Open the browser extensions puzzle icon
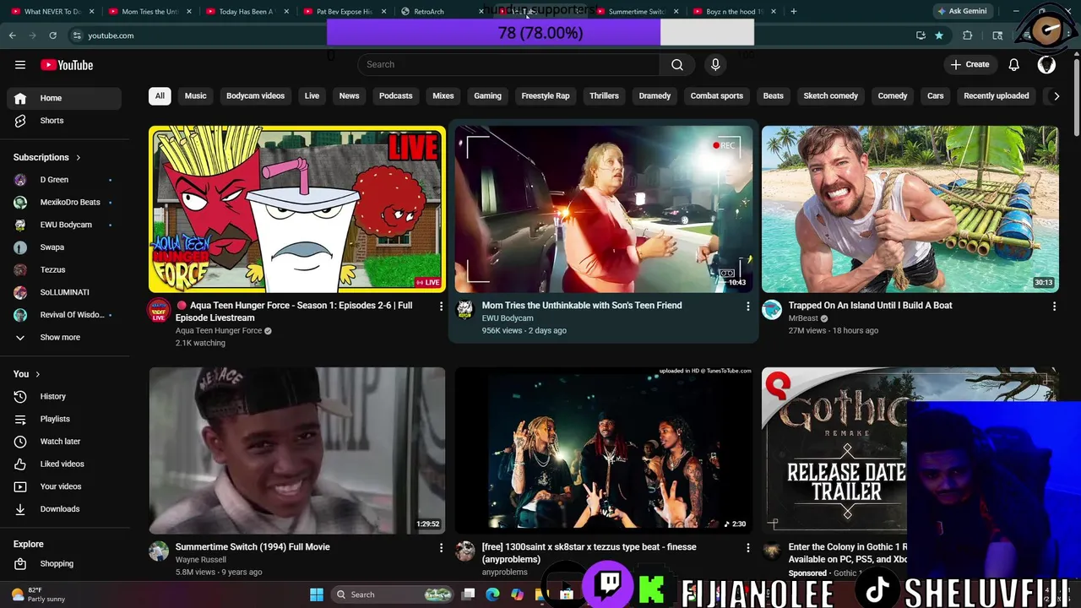Screen dimensions: 1081x608 click(x=968, y=35)
